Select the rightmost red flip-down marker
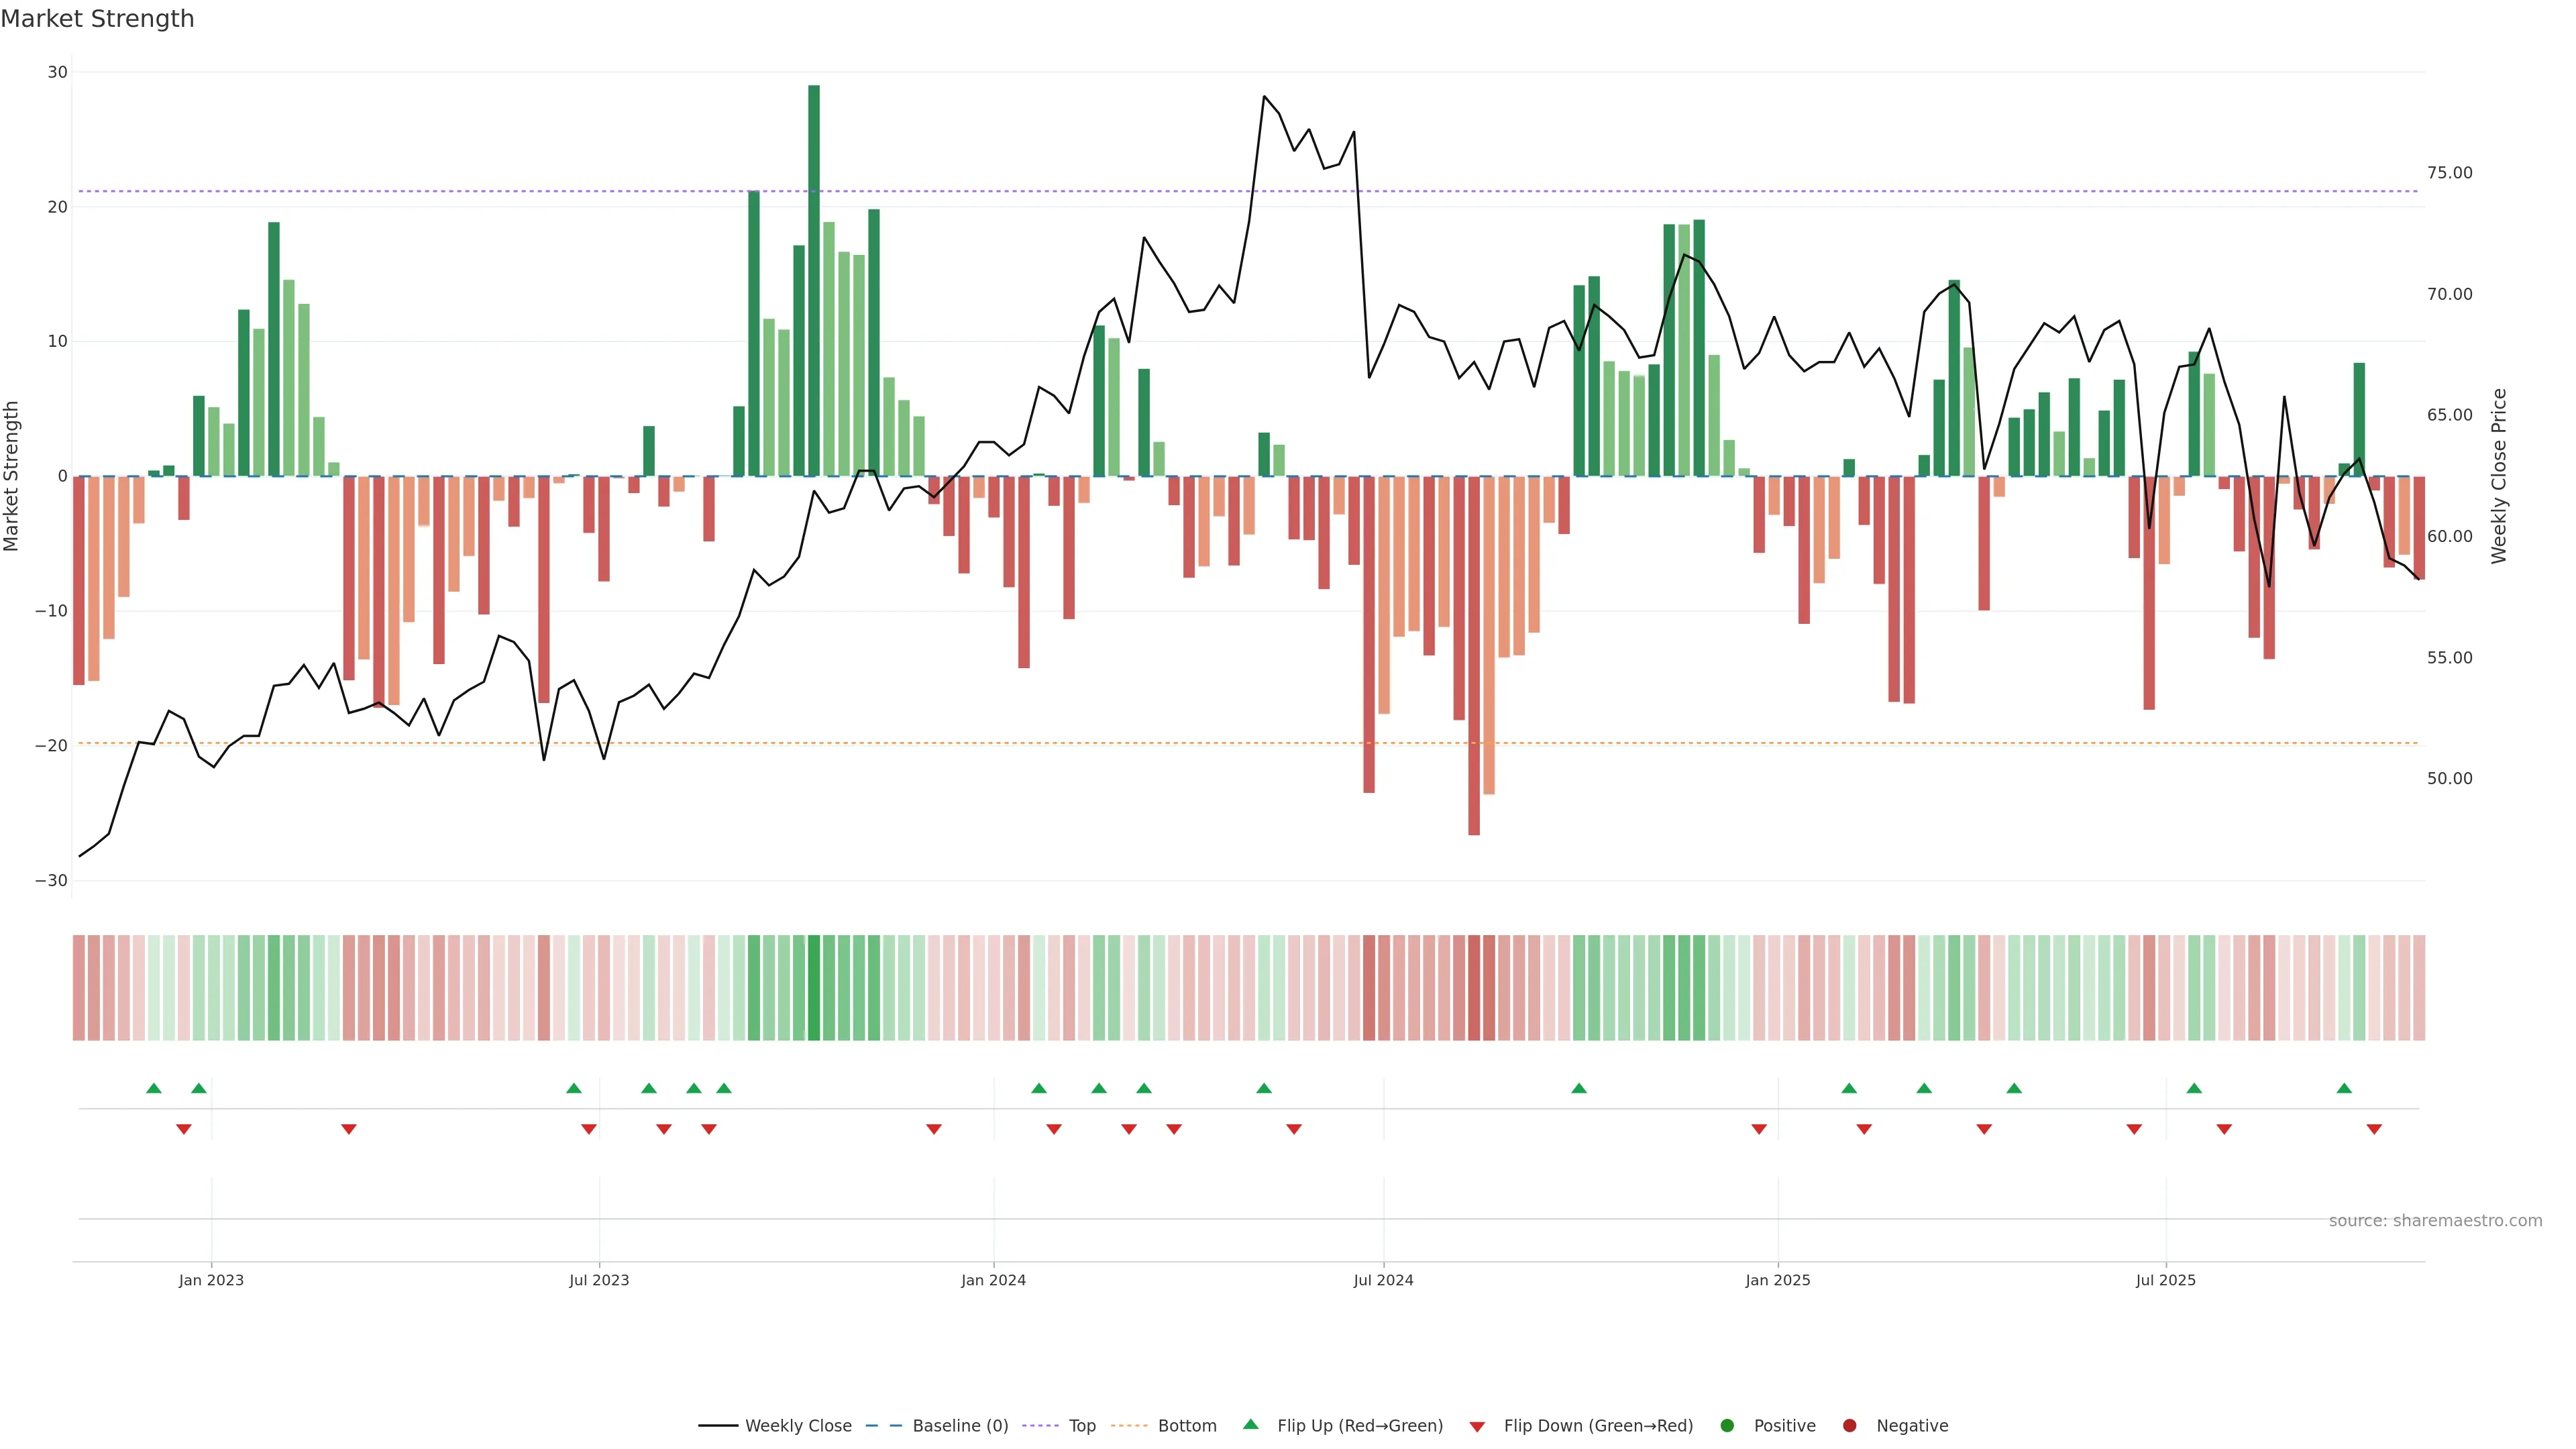 [2374, 1129]
